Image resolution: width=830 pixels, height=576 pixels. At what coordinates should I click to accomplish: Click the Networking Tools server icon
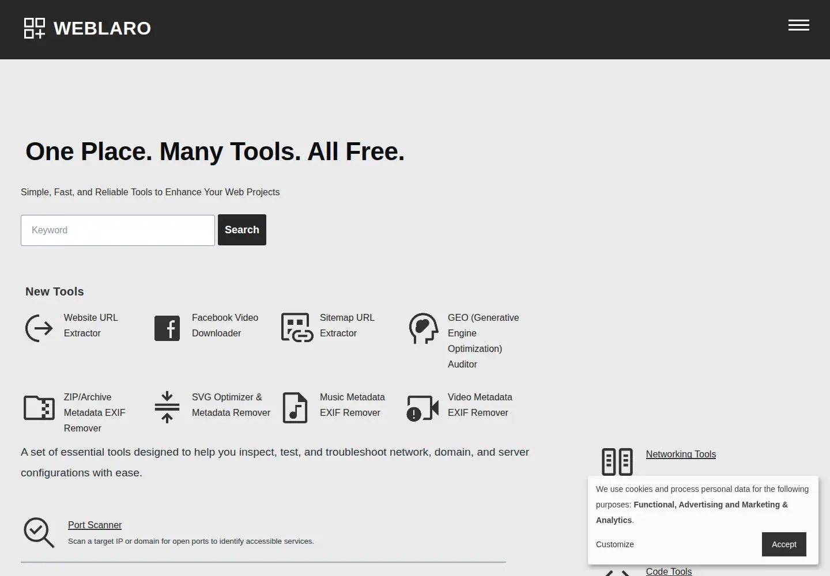click(x=617, y=462)
